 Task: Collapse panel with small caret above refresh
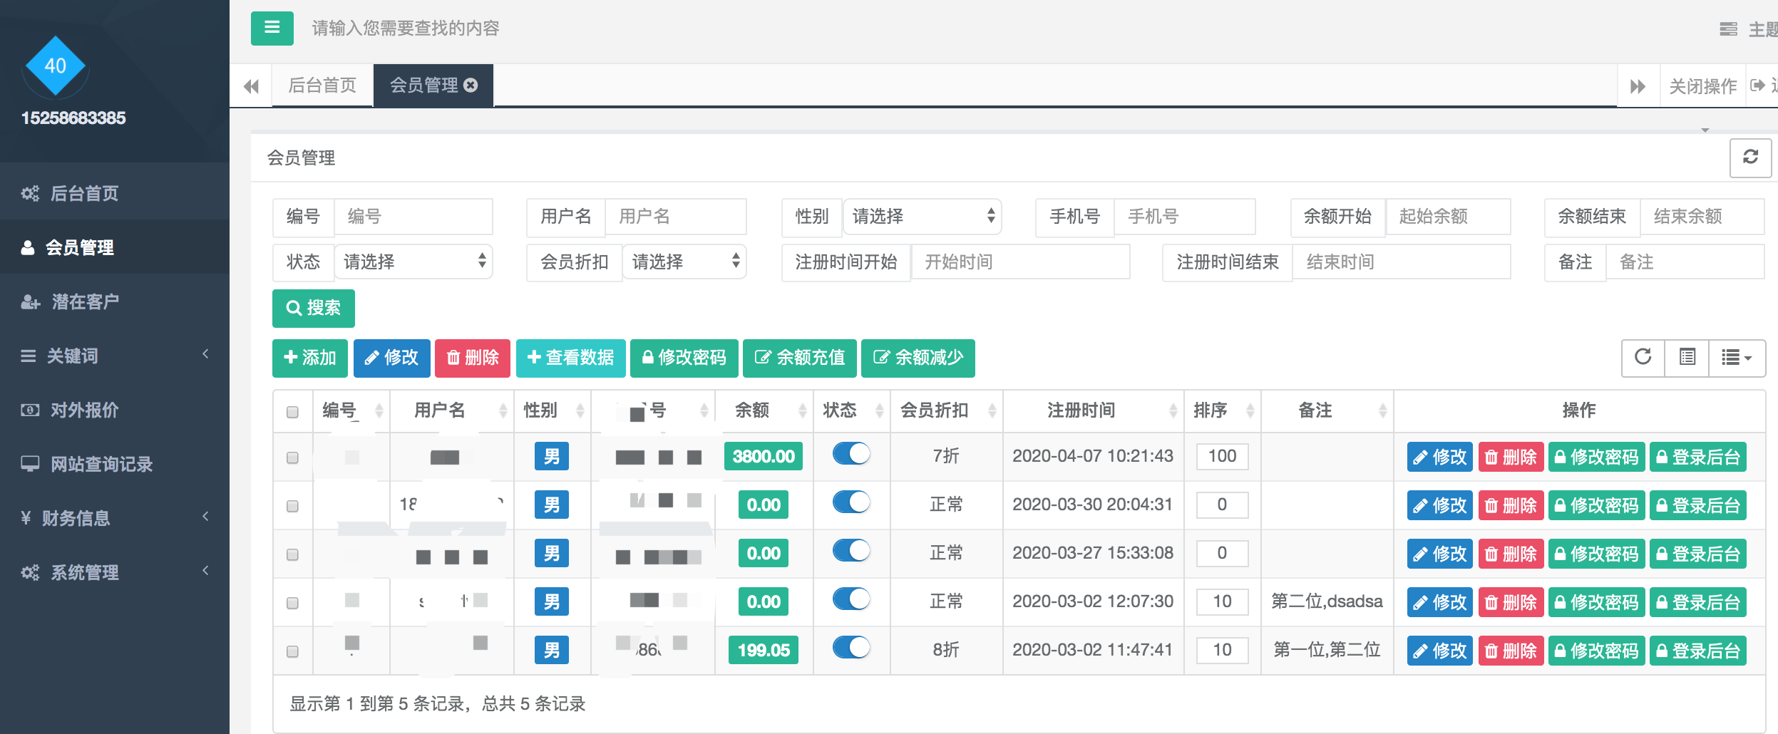tap(1705, 130)
